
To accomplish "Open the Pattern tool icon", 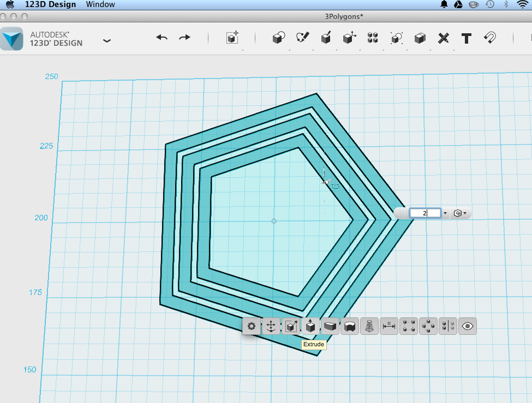I will (x=373, y=38).
